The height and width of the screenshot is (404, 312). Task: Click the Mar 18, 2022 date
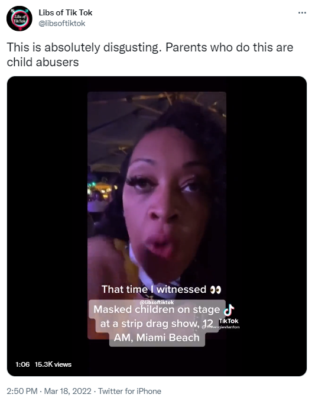pyautogui.click(x=68, y=391)
